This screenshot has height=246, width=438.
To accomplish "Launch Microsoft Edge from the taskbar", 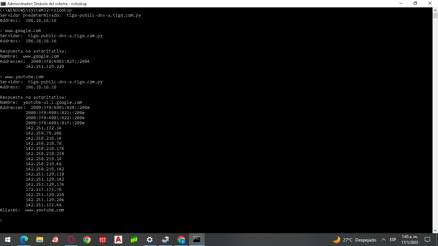I will tap(24, 240).
